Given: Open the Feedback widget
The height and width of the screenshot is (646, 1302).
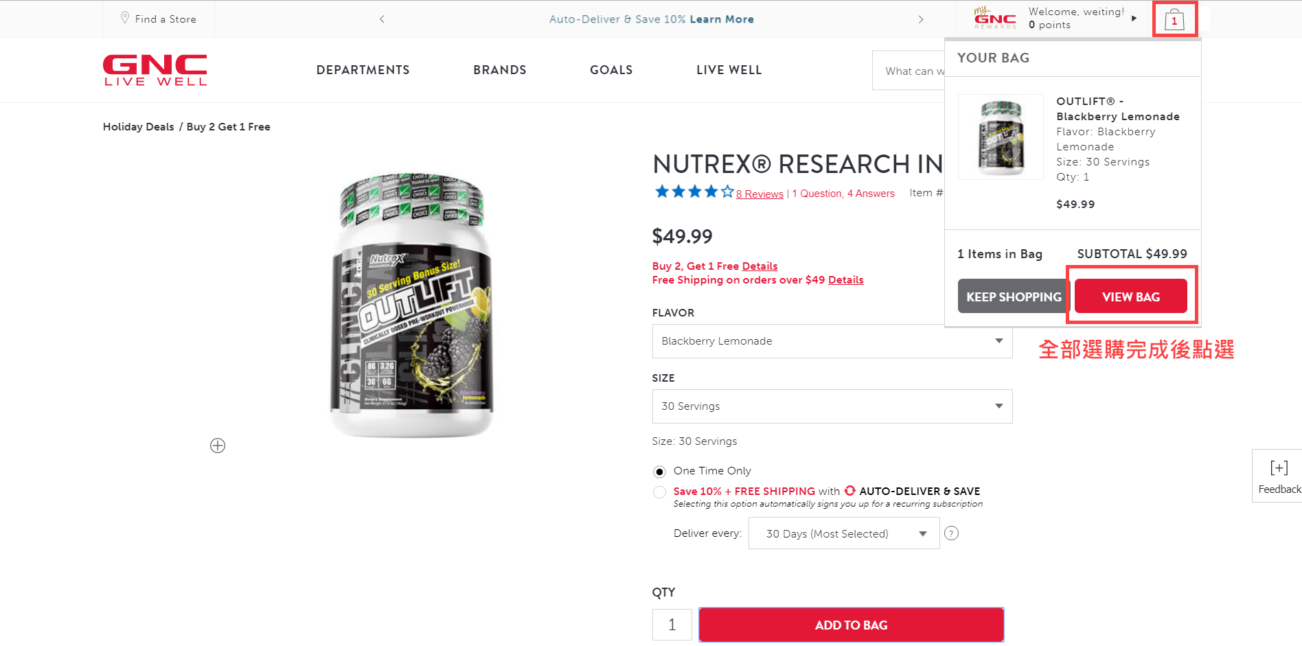Looking at the screenshot, I should (1277, 476).
